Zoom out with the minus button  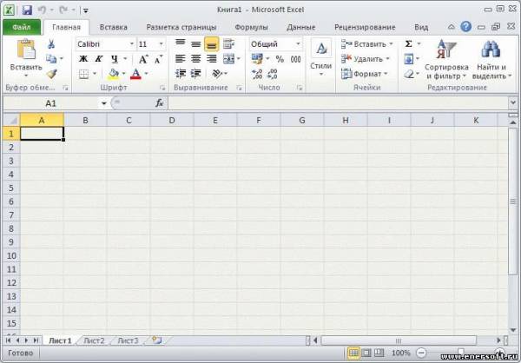coord(421,353)
